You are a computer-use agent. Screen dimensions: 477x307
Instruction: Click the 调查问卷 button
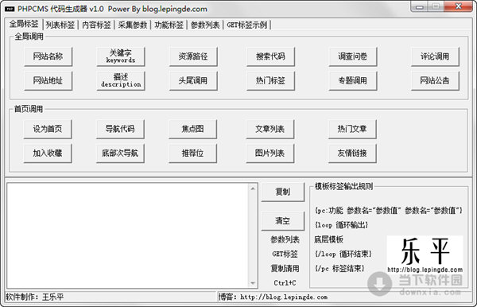pyautogui.click(x=352, y=56)
